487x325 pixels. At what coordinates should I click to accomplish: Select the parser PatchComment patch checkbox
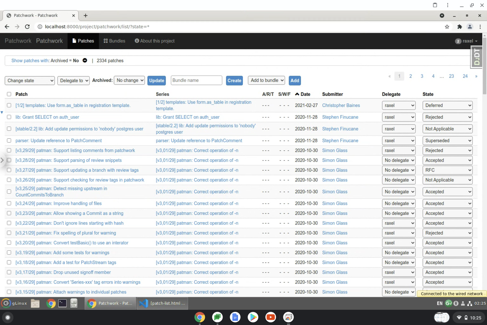(9, 140)
